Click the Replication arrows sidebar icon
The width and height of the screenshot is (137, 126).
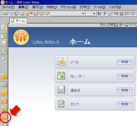click(x=4, y=60)
